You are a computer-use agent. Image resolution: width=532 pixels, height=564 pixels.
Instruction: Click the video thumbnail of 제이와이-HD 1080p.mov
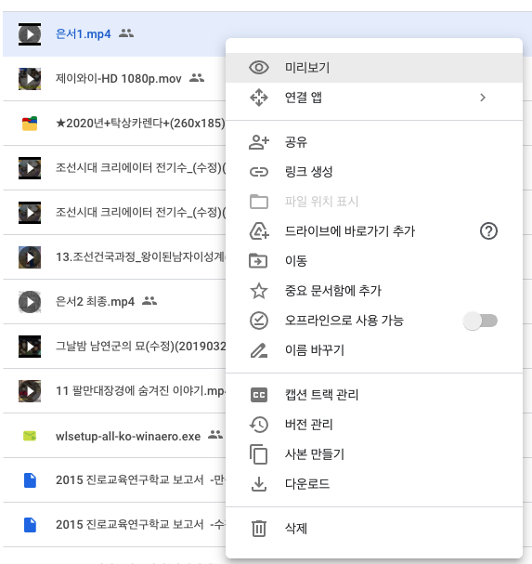(x=30, y=79)
